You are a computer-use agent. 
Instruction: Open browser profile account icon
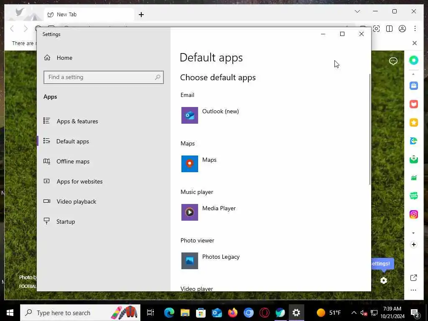(x=402, y=29)
